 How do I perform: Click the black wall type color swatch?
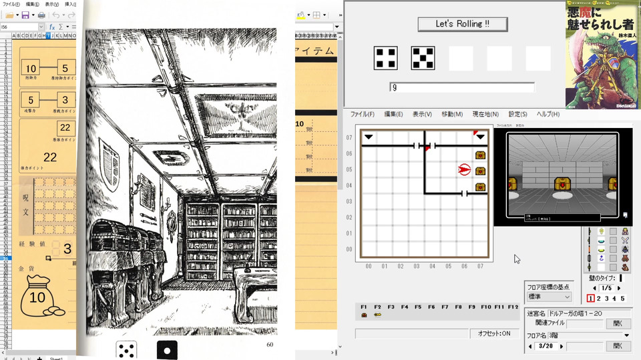(x=620, y=278)
